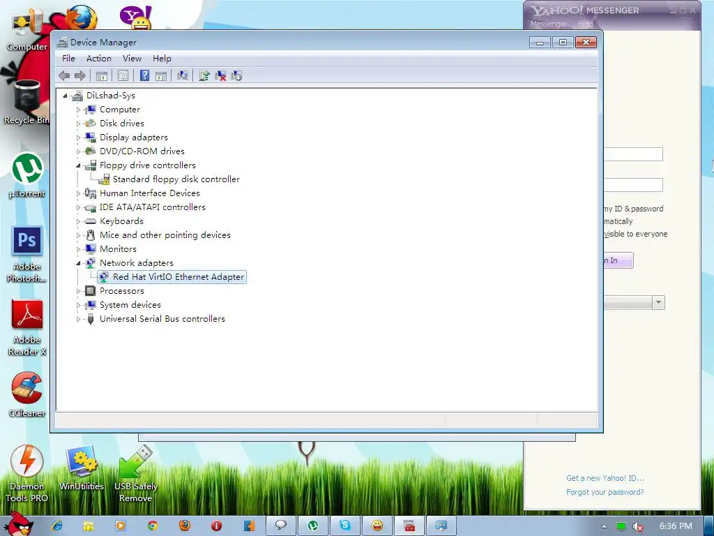The height and width of the screenshot is (536, 714).
Task: Select the WinUtilities desktop icon
Action: click(82, 468)
